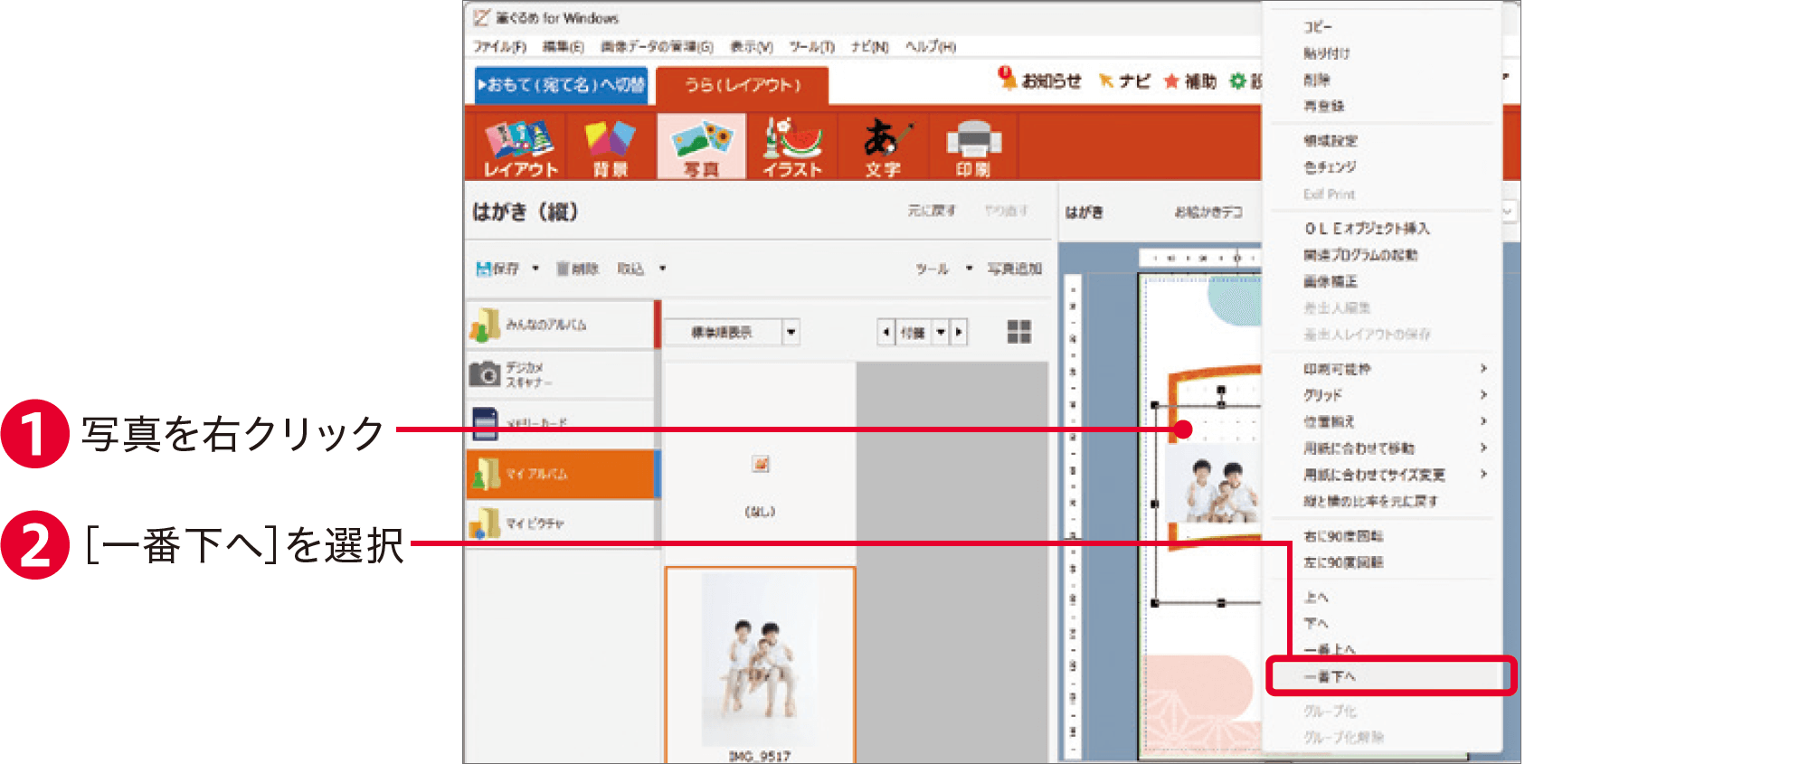The width and height of the screenshot is (1809, 764).
Task: Select the メモリーカード source
Action: [560, 423]
